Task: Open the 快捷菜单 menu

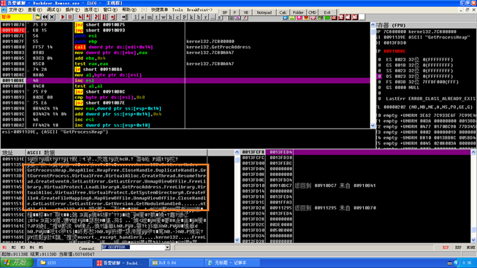Action: tap(159, 9)
